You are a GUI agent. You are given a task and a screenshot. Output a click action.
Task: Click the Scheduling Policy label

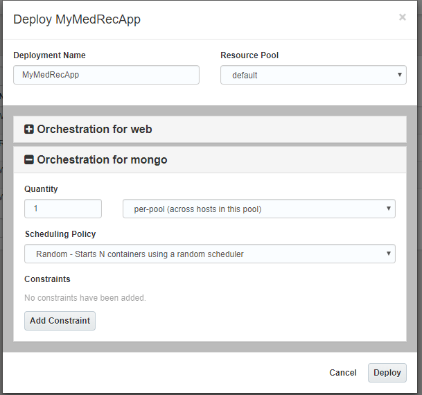(60, 234)
